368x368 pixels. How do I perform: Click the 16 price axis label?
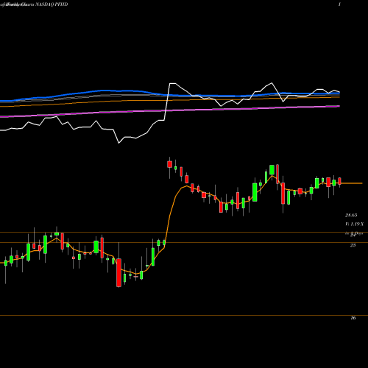tap(353, 318)
